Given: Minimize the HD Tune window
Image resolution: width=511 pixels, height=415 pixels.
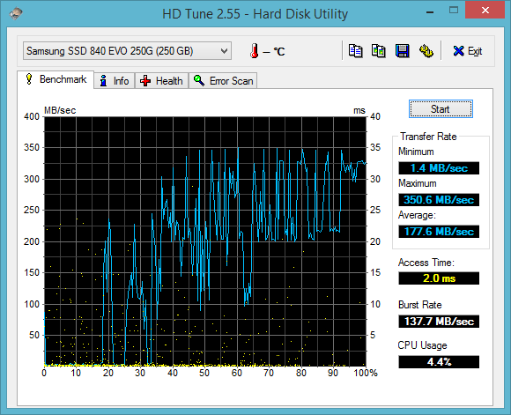Looking at the screenshot, I should coord(430,11).
